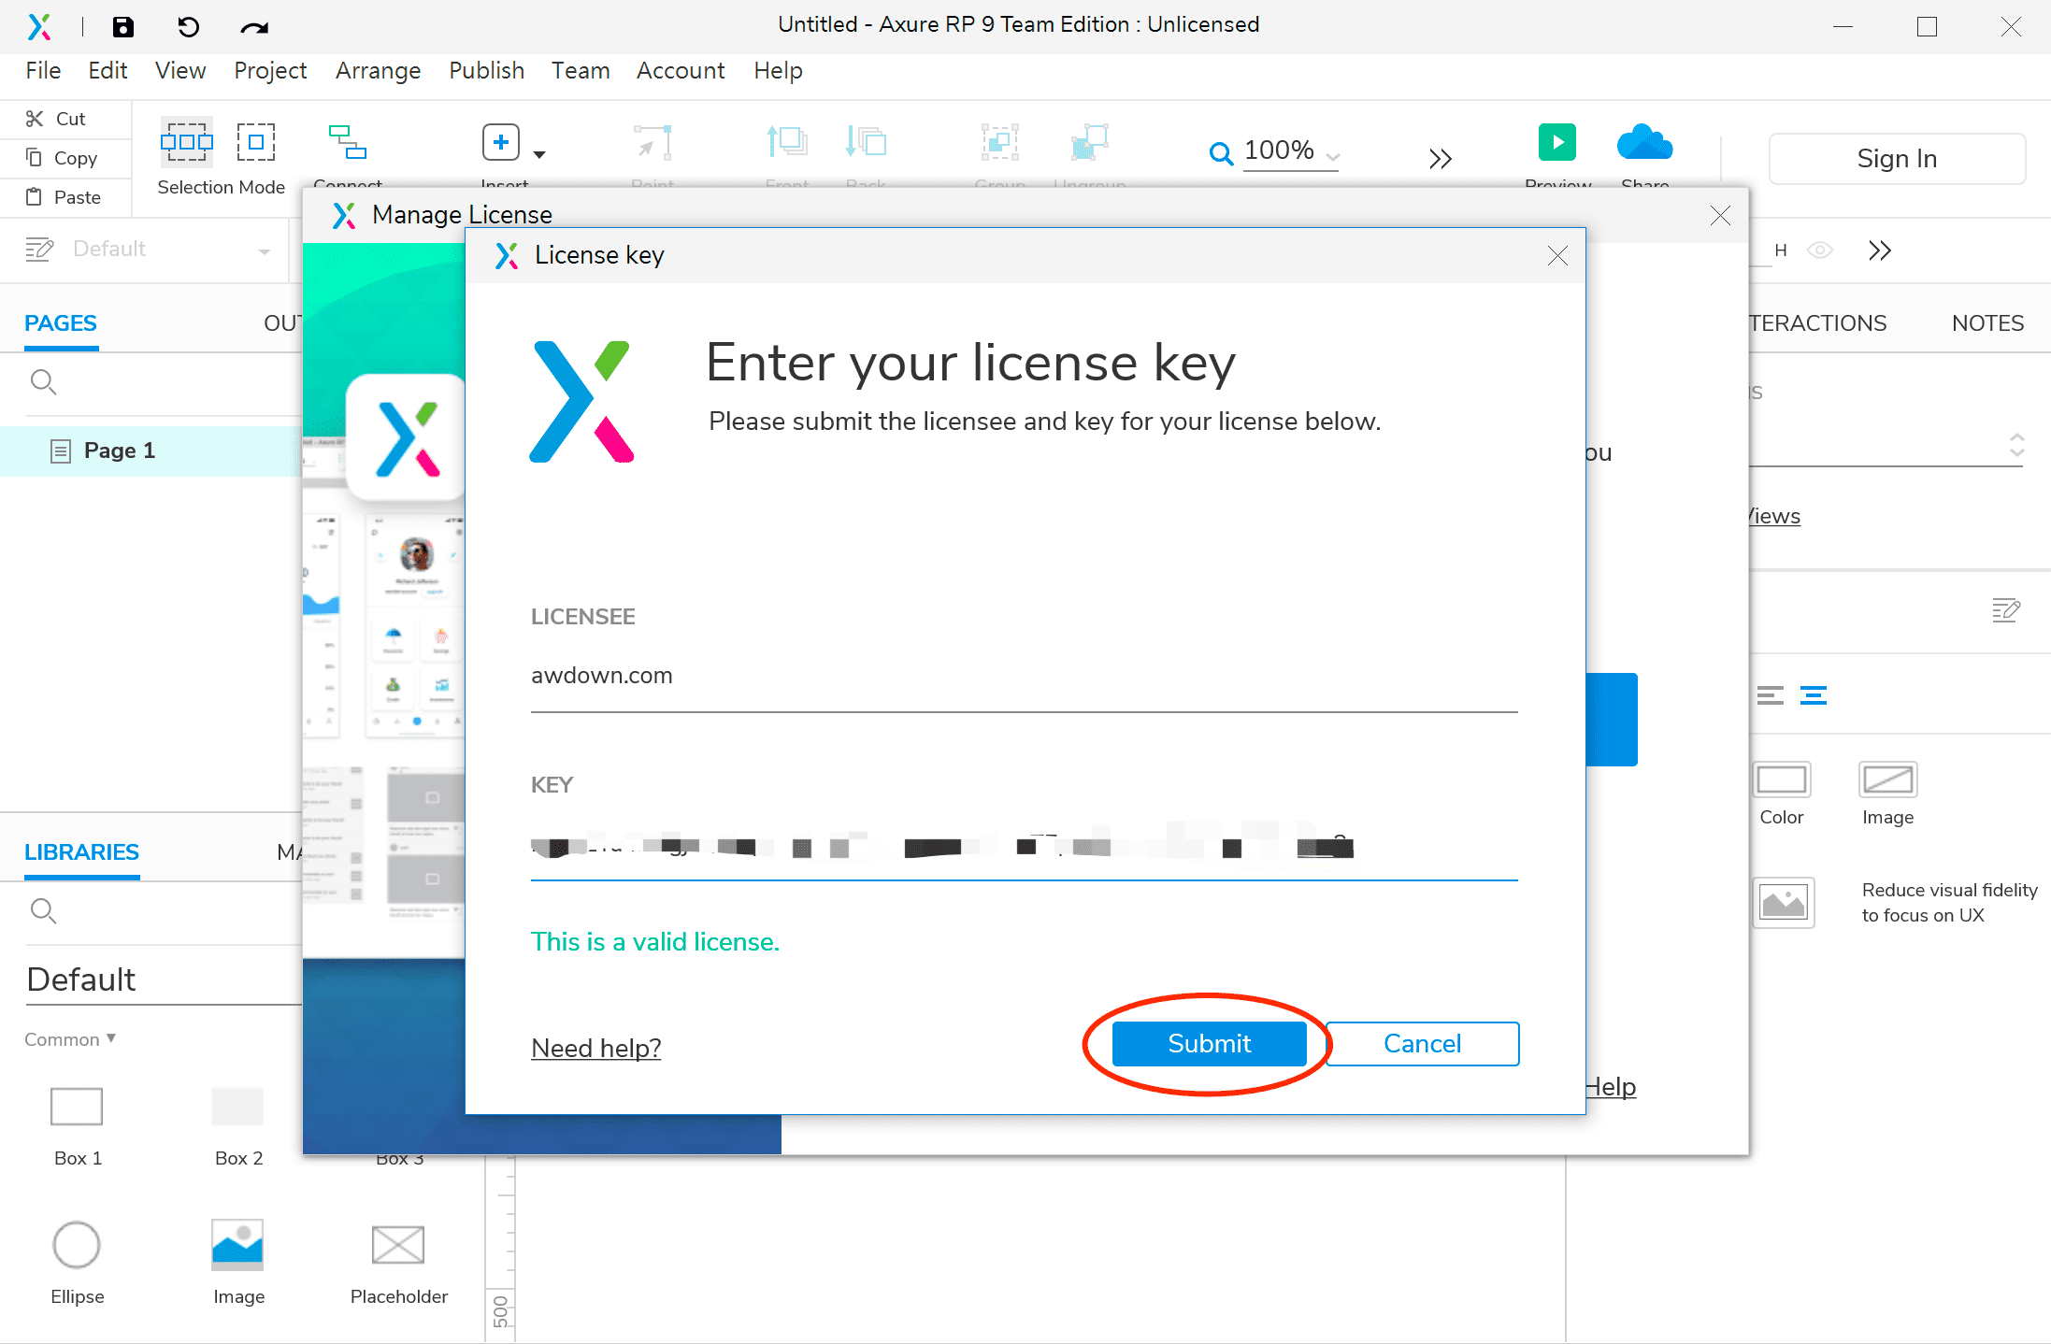Click the Share cloud icon
The image size is (2051, 1344).
(1644, 143)
